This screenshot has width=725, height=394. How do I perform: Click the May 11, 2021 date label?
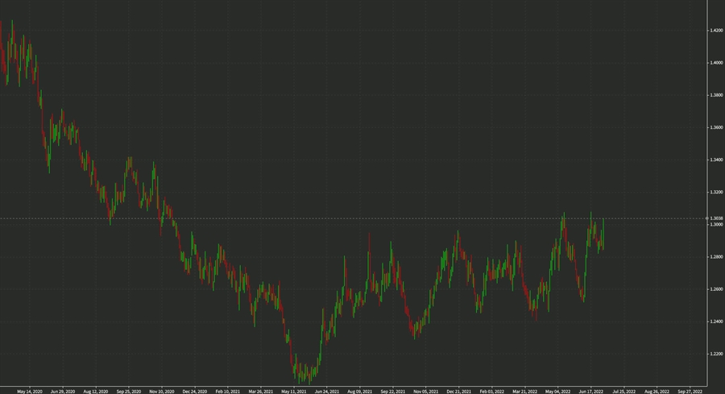pyautogui.click(x=293, y=392)
